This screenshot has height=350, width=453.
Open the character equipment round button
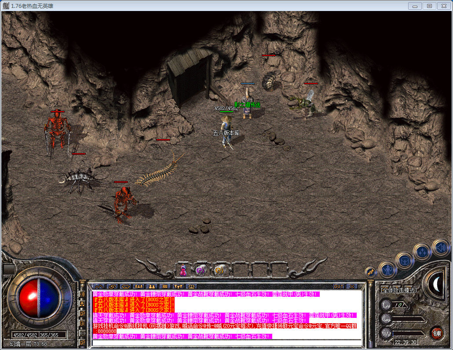[x=387, y=270]
